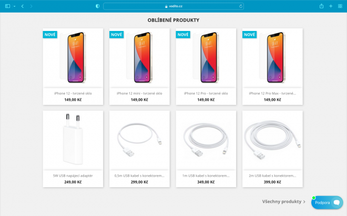Expand the arrow next to Všechny produkty
The image size is (347, 216).
click(x=304, y=202)
